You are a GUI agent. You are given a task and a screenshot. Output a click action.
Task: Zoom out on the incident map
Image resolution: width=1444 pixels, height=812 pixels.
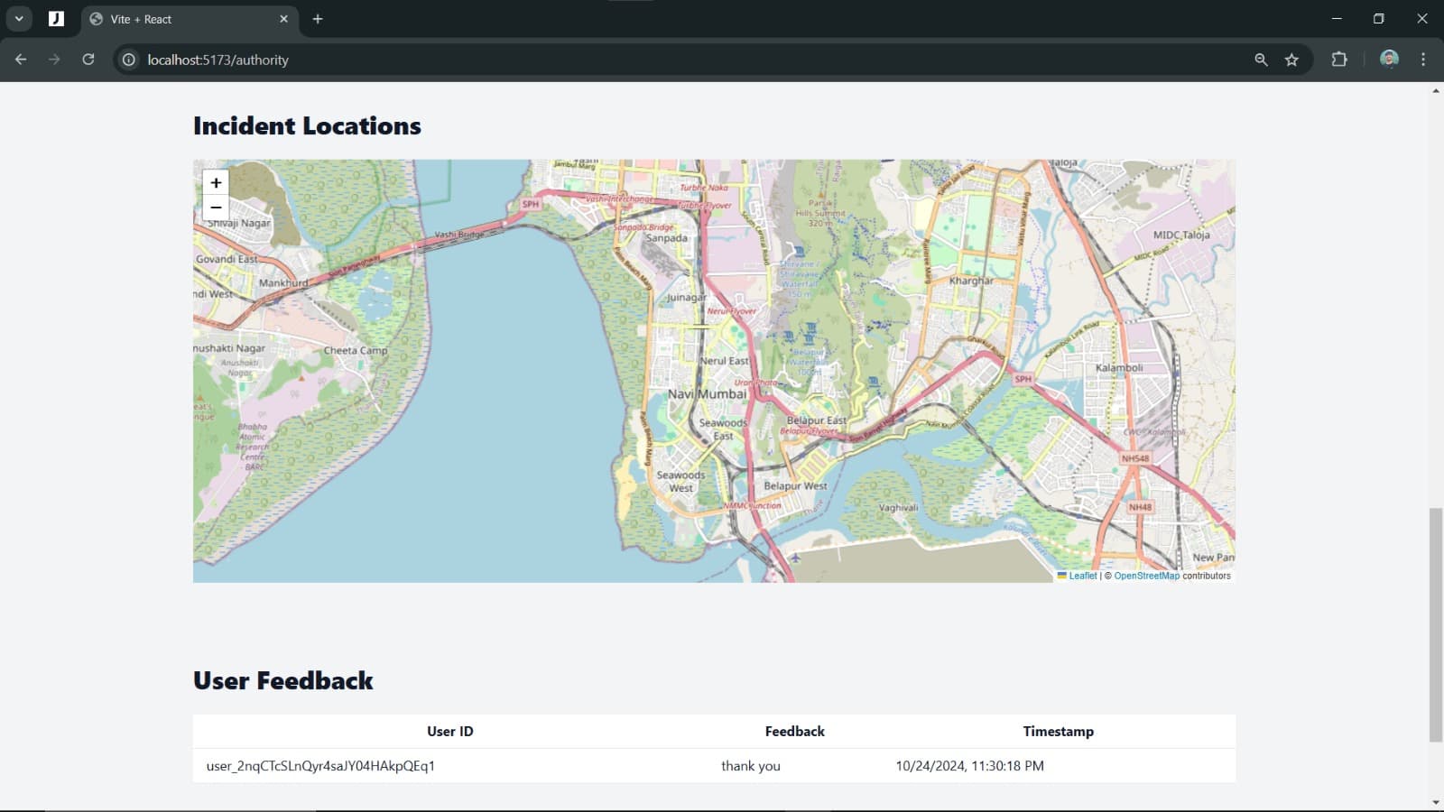pos(216,208)
